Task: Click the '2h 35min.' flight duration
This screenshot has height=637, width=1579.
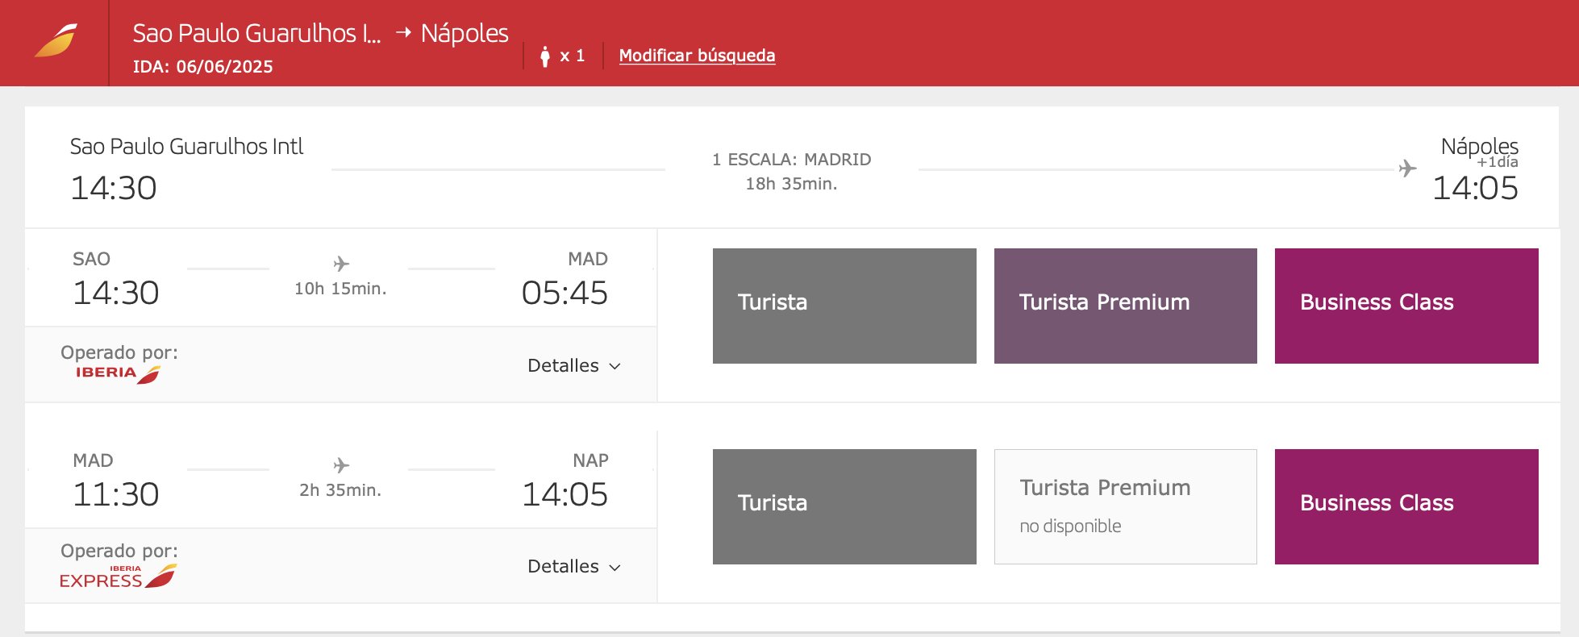Action: point(340,490)
